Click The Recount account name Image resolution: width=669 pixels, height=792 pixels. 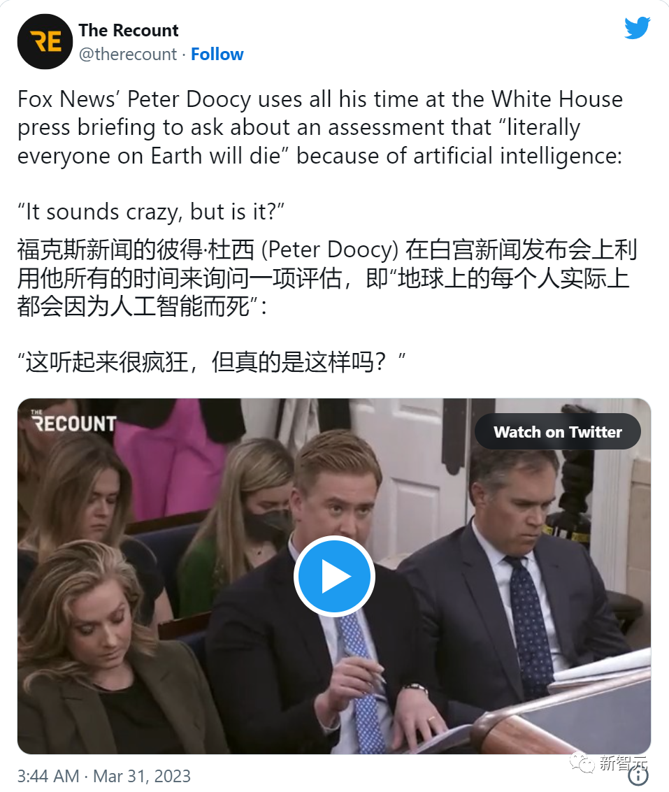click(129, 30)
